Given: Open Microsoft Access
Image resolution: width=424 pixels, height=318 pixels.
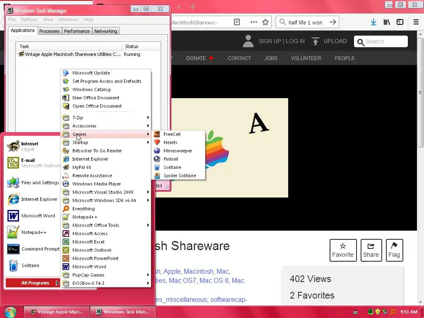Looking at the screenshot, I should (x=106, y=234).
